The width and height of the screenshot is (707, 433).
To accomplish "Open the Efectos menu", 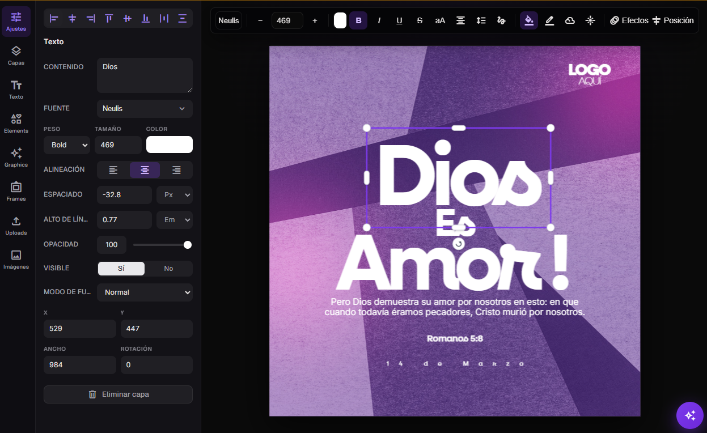I will click(629, 20).
